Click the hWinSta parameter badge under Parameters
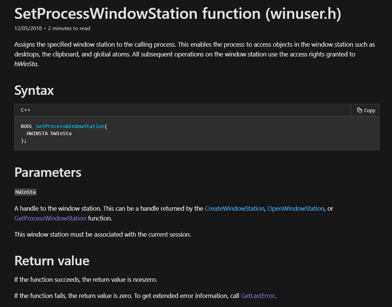The image size is (392, 307). [x=26, y=192]
